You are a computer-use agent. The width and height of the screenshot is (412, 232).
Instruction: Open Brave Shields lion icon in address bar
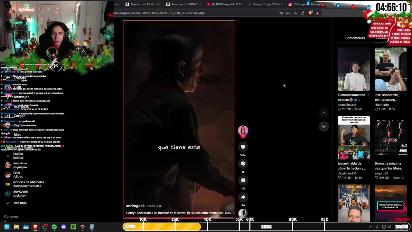pos(310,13)
